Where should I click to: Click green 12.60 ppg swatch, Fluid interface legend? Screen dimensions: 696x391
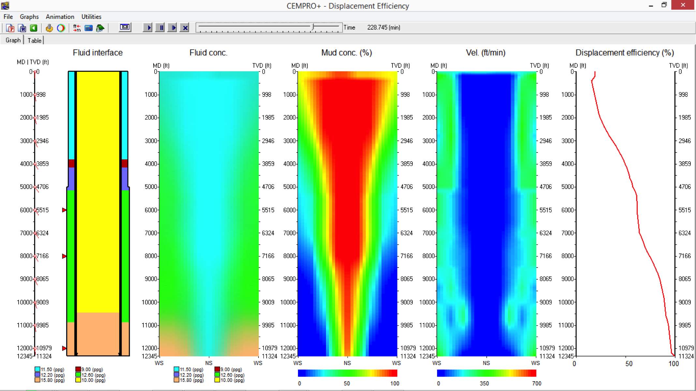pos(78,375)
